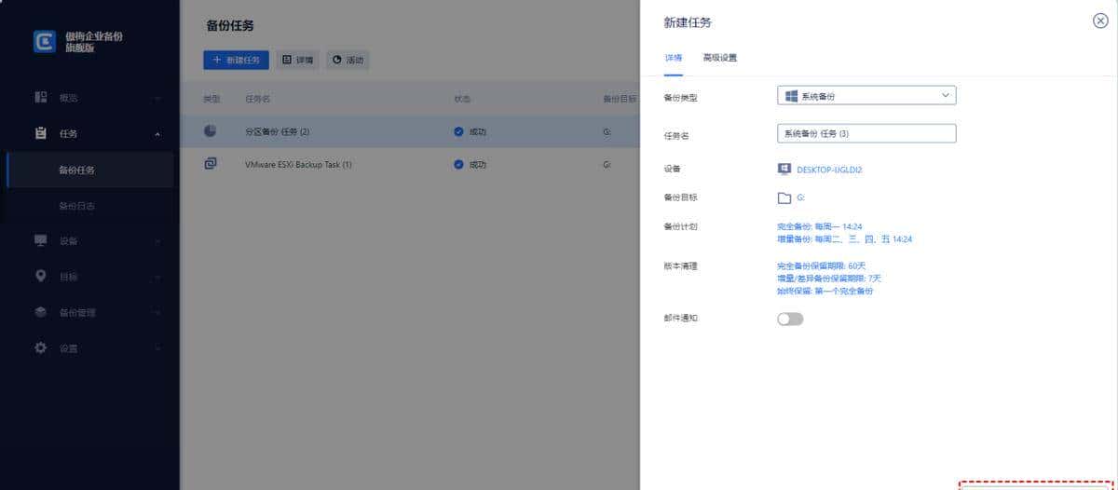Click the 任务名 input field

866,133
